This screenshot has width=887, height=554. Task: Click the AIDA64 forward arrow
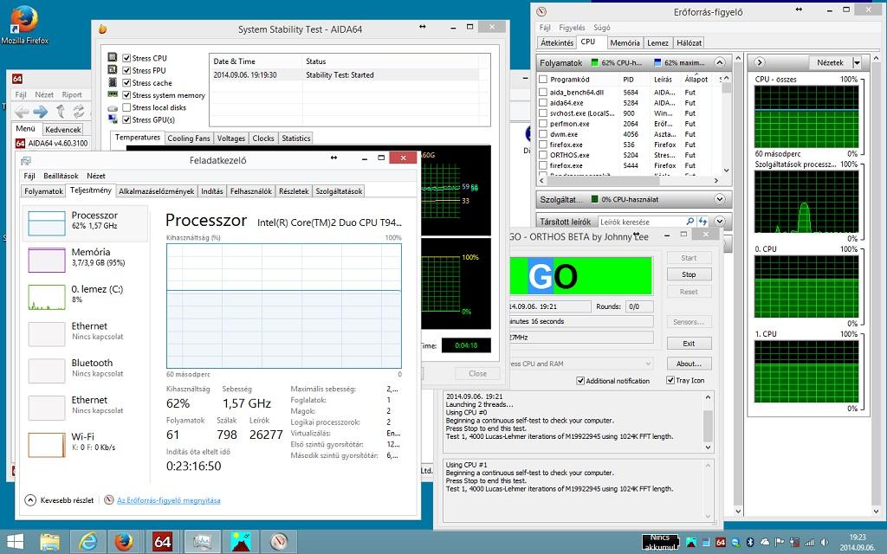pos(41,112)
